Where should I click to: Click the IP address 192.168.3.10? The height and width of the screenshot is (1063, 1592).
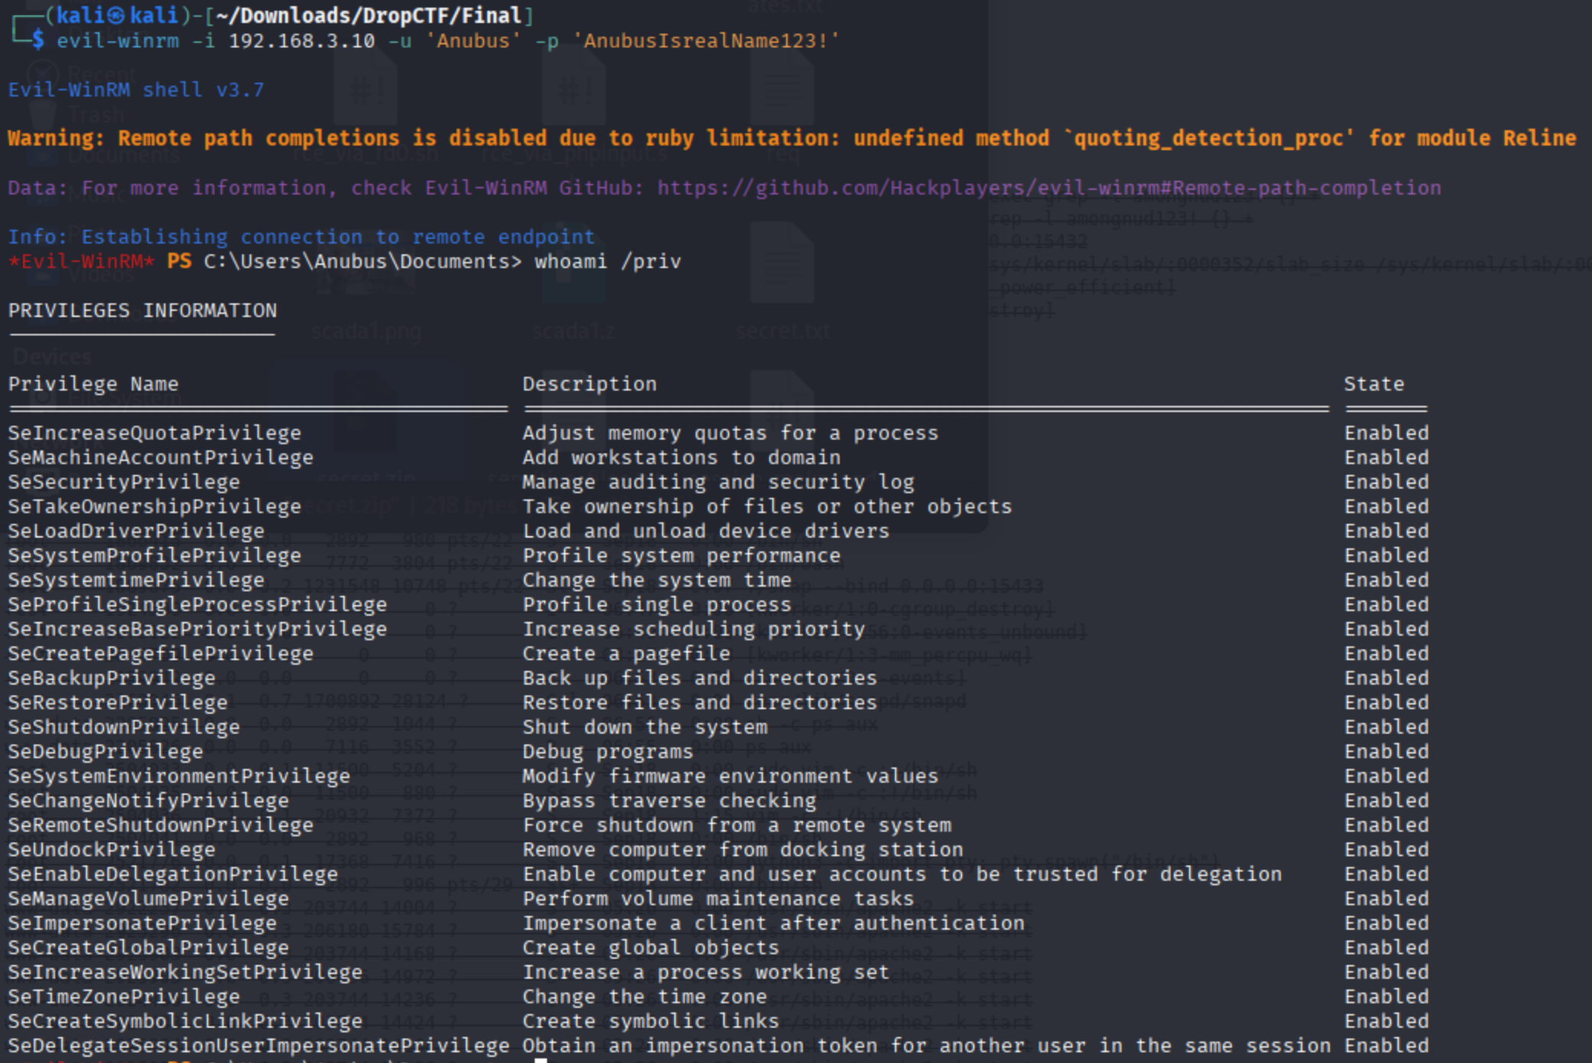pyautogui.click(x=301, y=41)
